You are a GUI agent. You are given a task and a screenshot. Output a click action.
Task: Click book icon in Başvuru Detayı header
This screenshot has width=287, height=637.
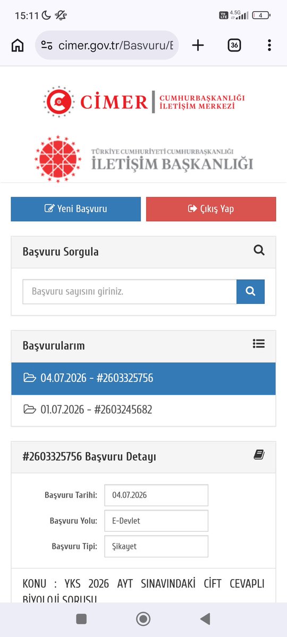coord(259,455)
